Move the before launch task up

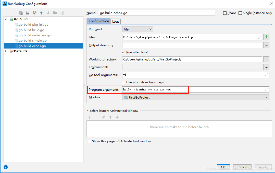pos(110,117)
